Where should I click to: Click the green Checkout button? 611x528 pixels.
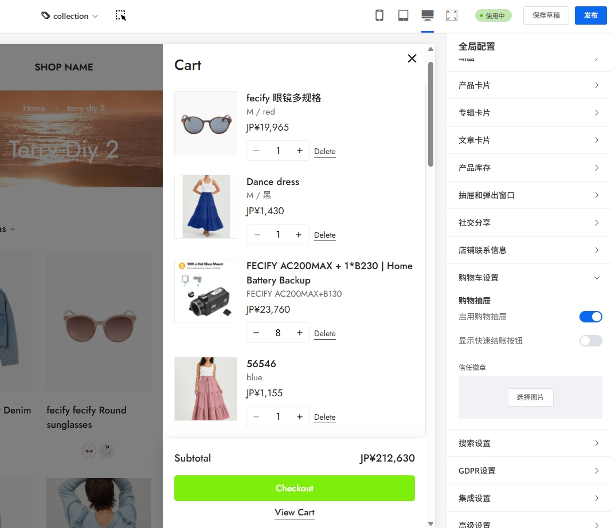(x=294, y=488)
